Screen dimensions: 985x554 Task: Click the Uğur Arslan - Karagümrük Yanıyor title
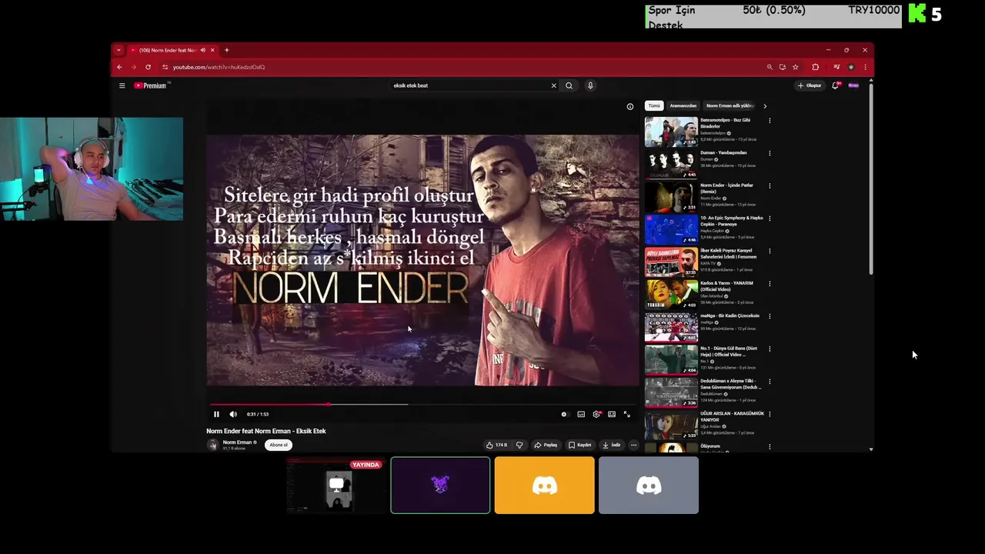click(x=732, y=416)
